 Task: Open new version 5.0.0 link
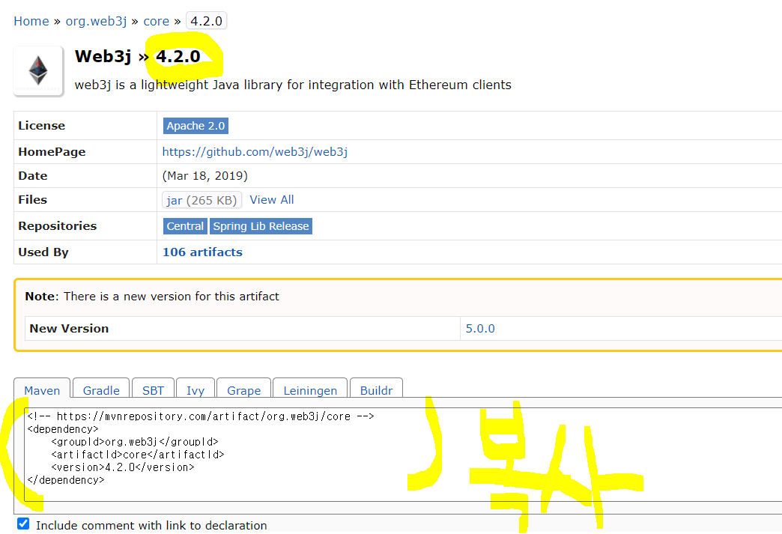(480, 328)
